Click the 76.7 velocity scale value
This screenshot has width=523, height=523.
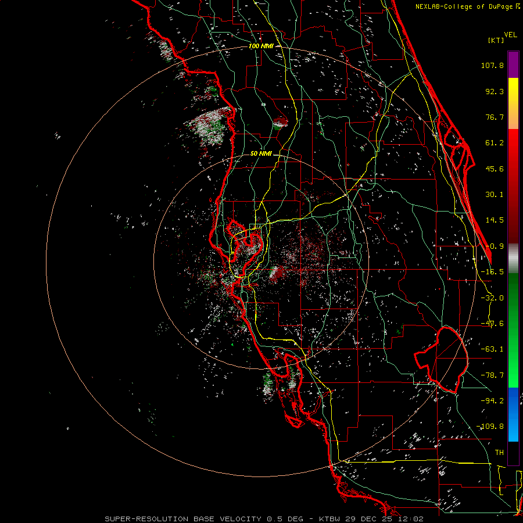click(x=495, y=117)
